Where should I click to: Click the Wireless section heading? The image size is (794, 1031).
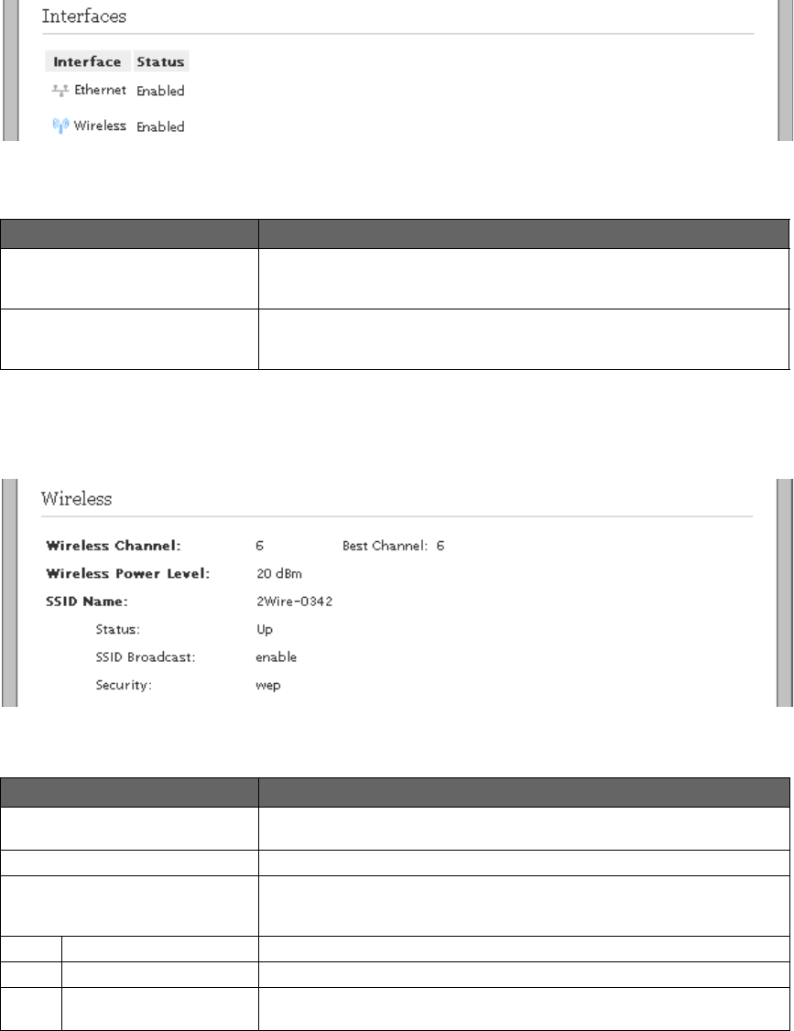(x=76, y=498)
